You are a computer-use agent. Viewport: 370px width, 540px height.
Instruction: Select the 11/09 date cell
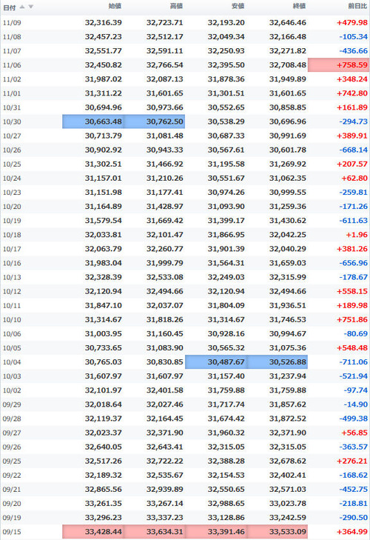click(12, 23)
